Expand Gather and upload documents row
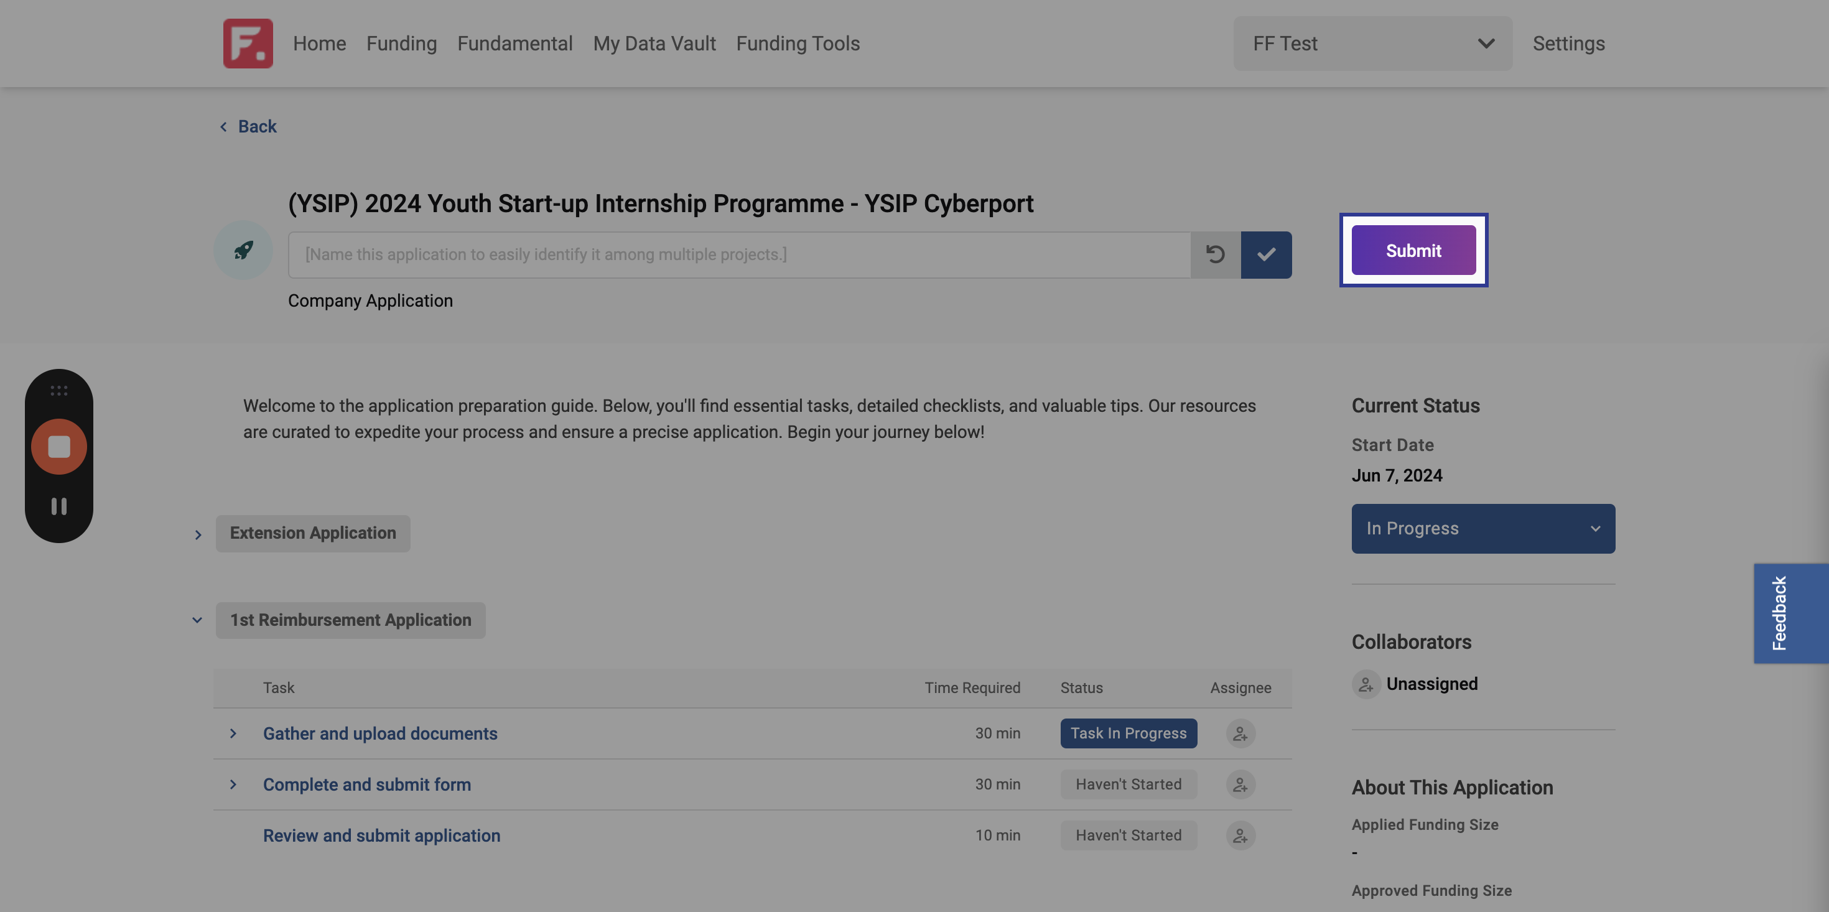Image resolution: width=1829 pixels, height=912 pixels. [x=233, y=733]
